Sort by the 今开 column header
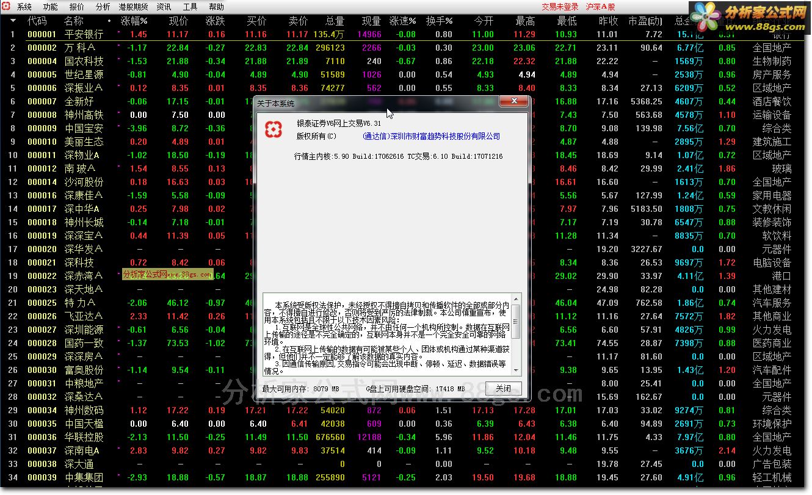Screen dimensions: 812x495 click(x=484, y=21)
